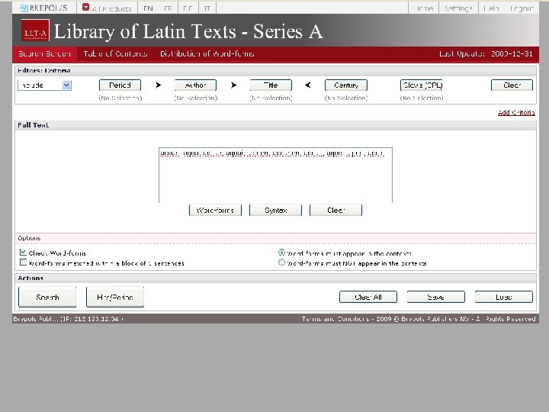Select Word-forms must appear in contexts
This screenshot has height=412, width=549.
(x=281, y=253)
